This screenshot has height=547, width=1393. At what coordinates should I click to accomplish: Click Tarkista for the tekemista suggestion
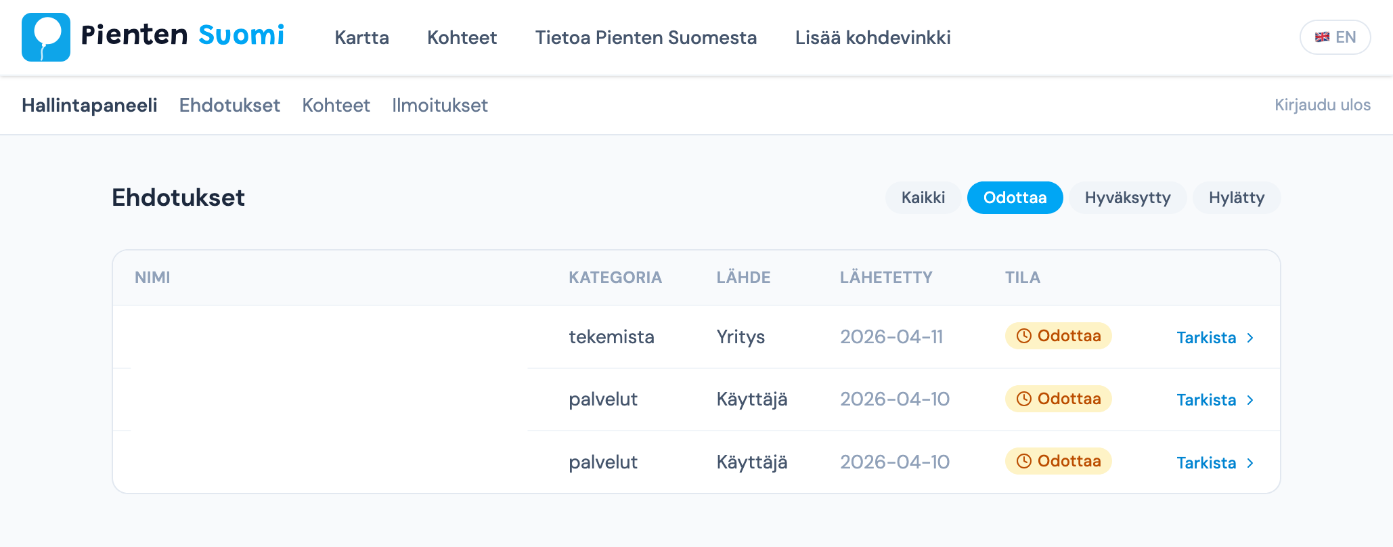[x=1206, y=338]
